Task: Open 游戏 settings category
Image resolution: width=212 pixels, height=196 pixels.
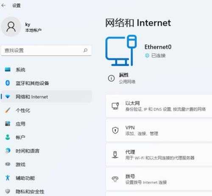Action: click(x=46, y=164)
